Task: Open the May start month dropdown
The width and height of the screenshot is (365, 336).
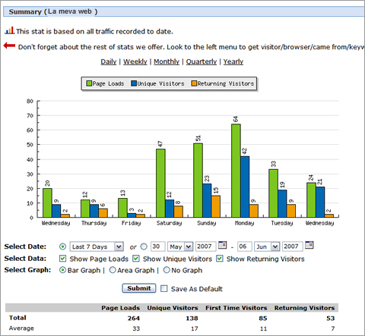Action: tap(180, 247)
